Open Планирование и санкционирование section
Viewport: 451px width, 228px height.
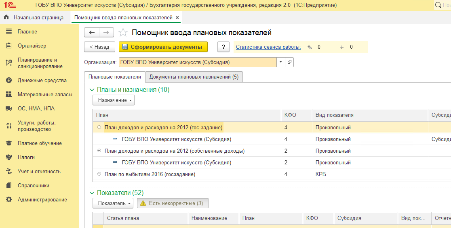tap(40, 63)
